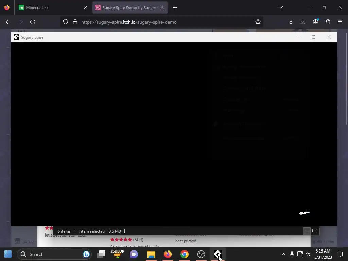Close the Minecraft 4k tab
The image size is (348, 261).
pyautogui.click(x=85, y=8)
